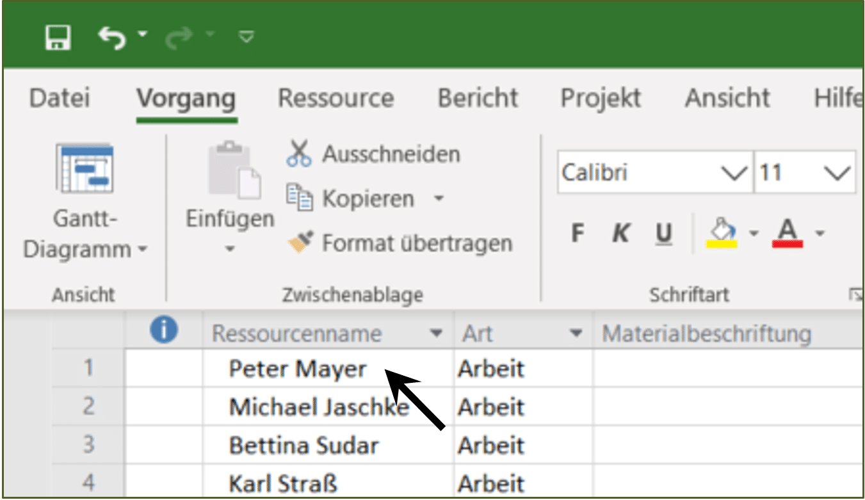Viewport: 865px width, 500px height.
Task: Activate the Format übertragen paintbrush
Action: tap(300, 243)
